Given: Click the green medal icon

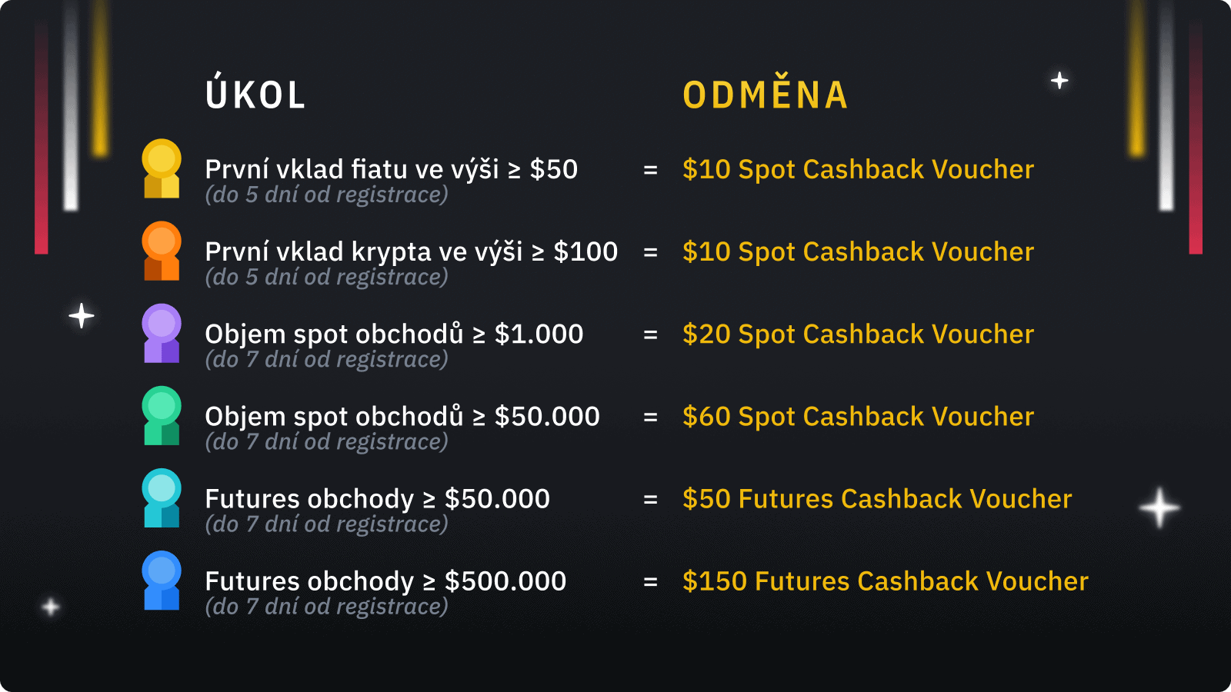Looking at the screenshot, I should (x=162, y=415).
